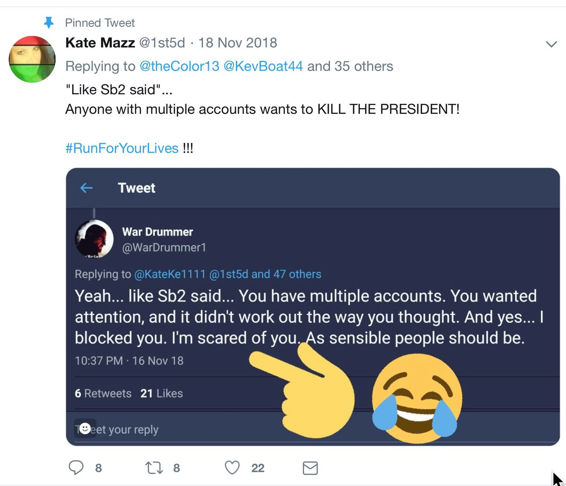
Task: Like the tweet with the heart icon
Action: point(232,468)
